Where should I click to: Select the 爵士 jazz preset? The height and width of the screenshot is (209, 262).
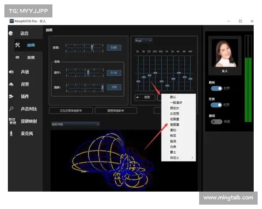(x=179, y=152)
